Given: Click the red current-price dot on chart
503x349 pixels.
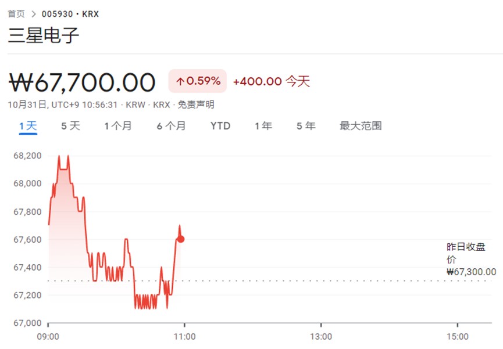Looking at the screenshot, I should click(181, 239).
